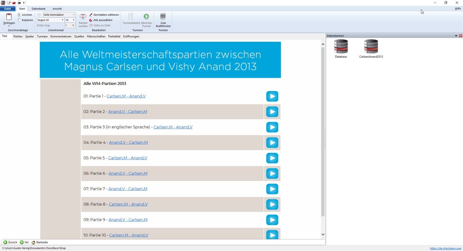Open the Partie 4 Anand,V - Carlsen,M link
The image size is (463, 251).
(129, 142)
